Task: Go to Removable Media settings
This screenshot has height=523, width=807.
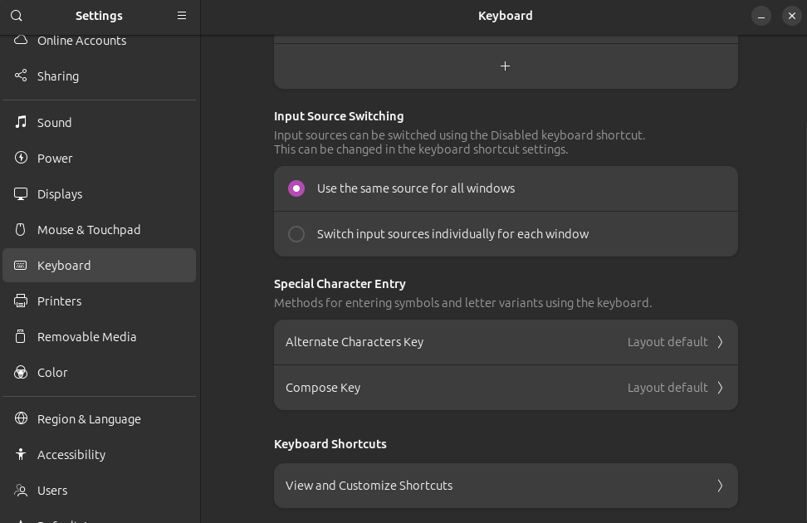Action: (x=100, y=337)
